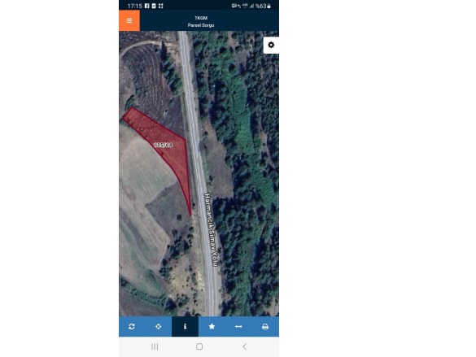476x357 pixels.
Task: Tap the TKGM Parsel Sorgu title
Action: click(x=201, y=21)
